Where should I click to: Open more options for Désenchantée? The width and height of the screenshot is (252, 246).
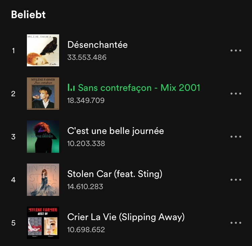(x=236, y=50)
